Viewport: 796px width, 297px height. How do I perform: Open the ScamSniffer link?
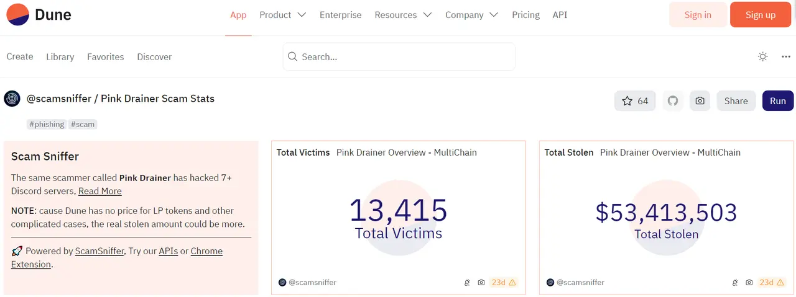99,251
